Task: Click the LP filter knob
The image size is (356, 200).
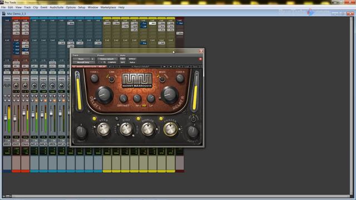Action: point(151,98)
